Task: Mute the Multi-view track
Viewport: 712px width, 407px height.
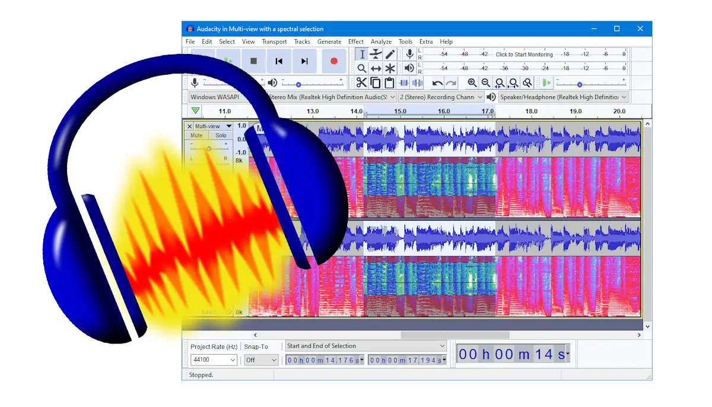Action: coord(196,135)
